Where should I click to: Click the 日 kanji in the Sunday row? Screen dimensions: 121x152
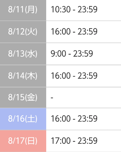(x=31, y=141)
